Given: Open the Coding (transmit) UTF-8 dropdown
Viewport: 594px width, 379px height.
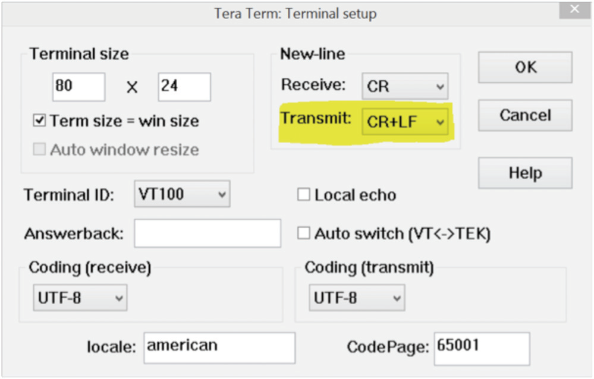Looking at the screenshot, I should click(357, 298).
